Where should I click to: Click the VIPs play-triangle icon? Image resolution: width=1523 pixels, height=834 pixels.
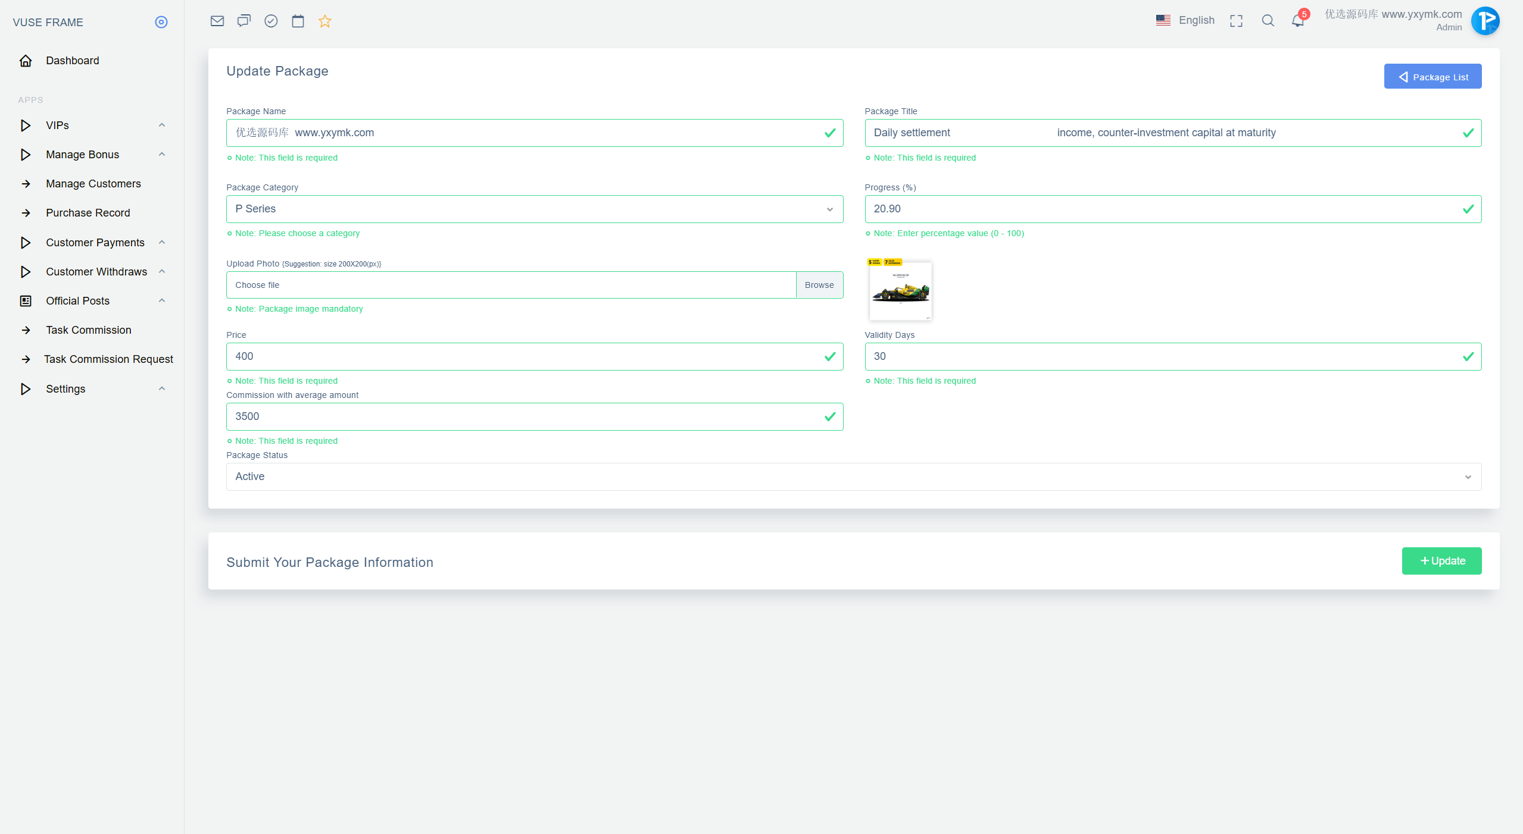[x=26, y=126]
